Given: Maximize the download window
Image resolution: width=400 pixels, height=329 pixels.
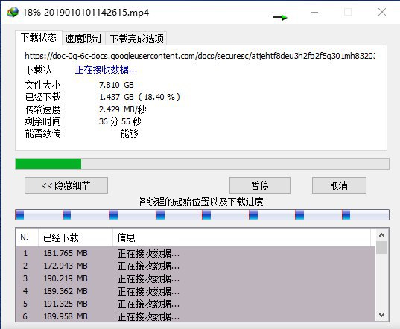Looking at the screenshot, I should 348,12.
